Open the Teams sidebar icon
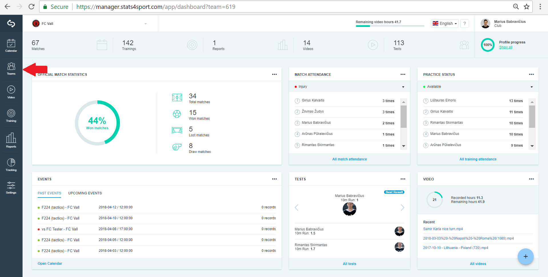548x277 pixels. pos(11,69)
